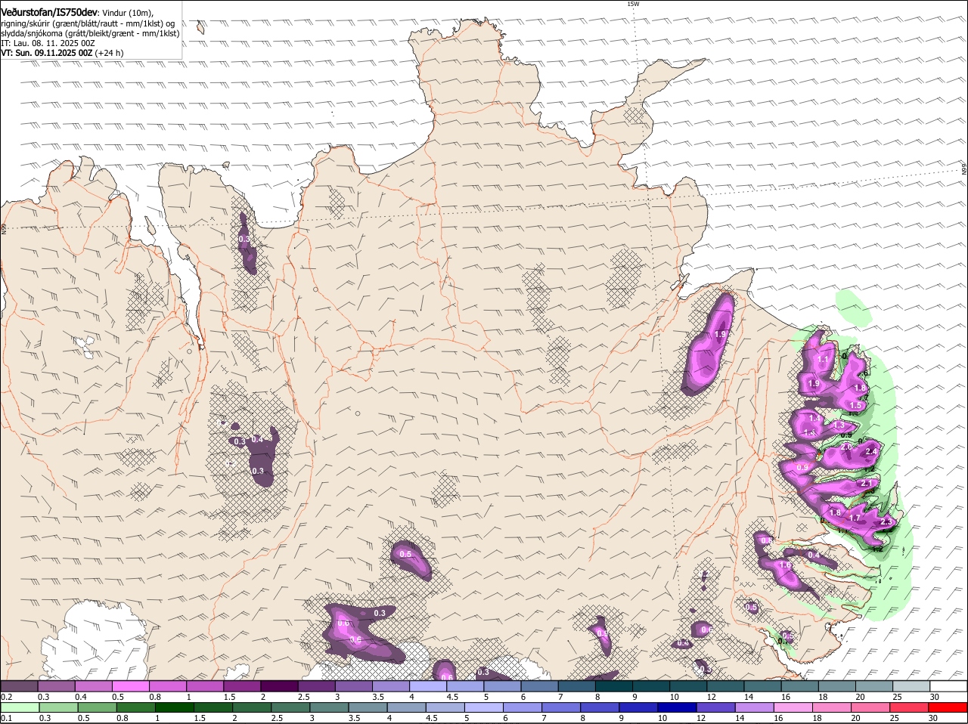Click the '0.2' label starting the snow scale
The image size is (968, 724).
6,697
